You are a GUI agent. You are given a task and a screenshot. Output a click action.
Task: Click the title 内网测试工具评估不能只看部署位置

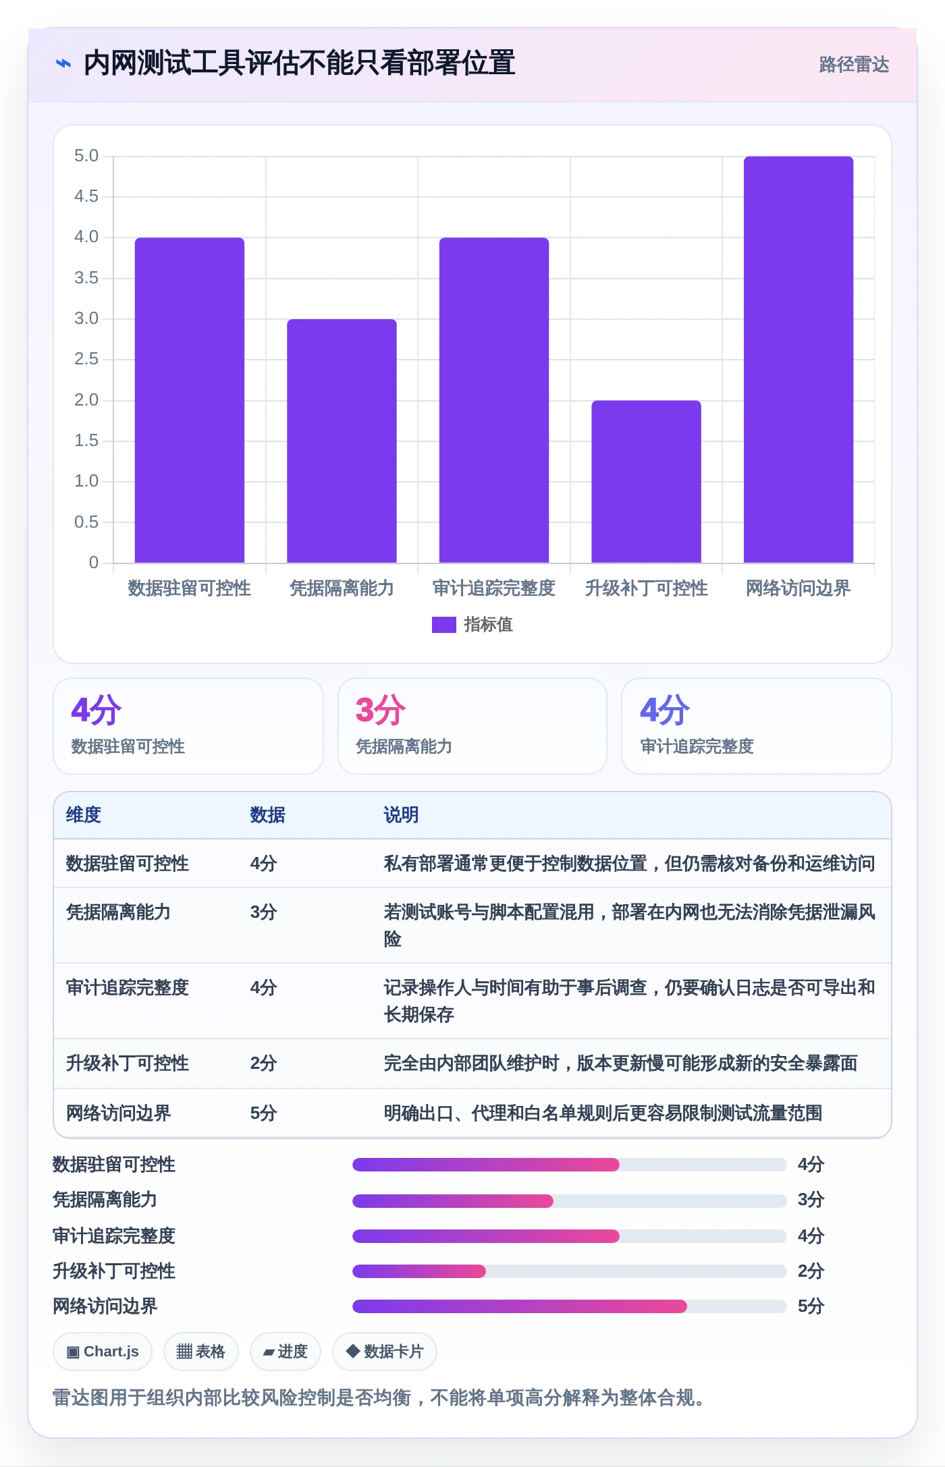click(x=299, y=63)
